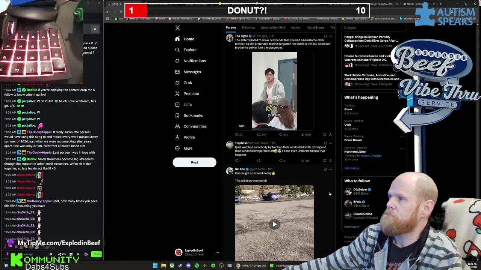The height and width of the screenshot is (270, 481).
Task: Share TerpMiser's post
Action: [330, 160]
